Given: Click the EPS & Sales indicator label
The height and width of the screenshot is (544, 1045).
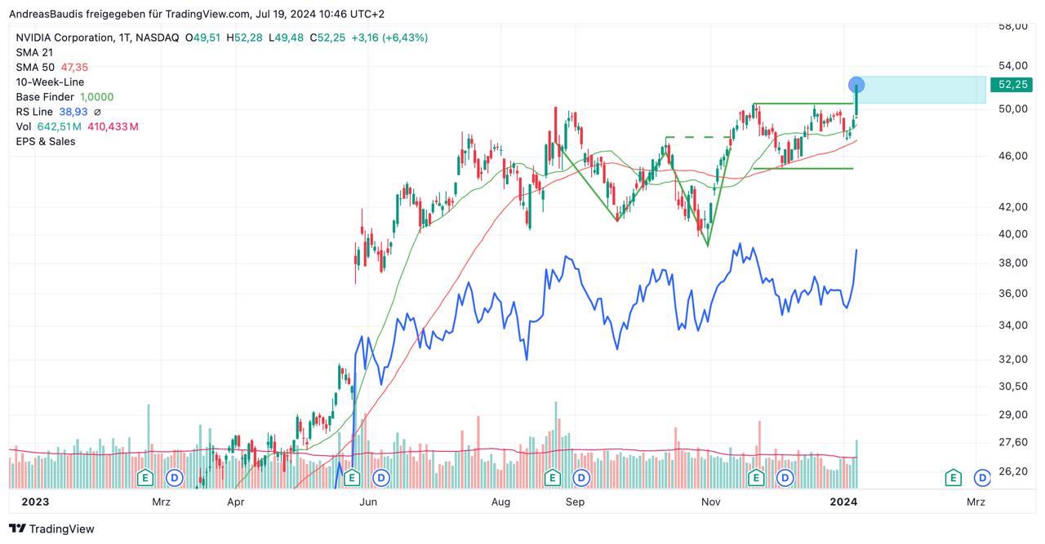Looking at the screenshot, I should [46, 141].
